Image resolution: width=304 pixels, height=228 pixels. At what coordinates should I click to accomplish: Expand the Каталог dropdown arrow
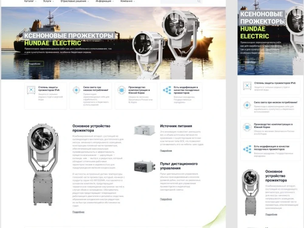(x=36, y=1)
